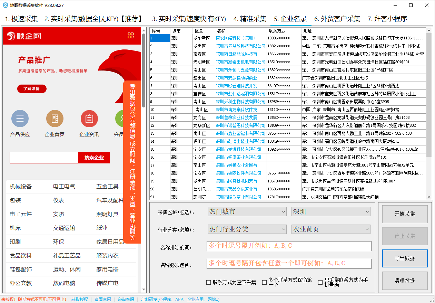Enable 联系方式为空不采集 checkbox
The width and height of the screenshot is (435, 303).
208,282
